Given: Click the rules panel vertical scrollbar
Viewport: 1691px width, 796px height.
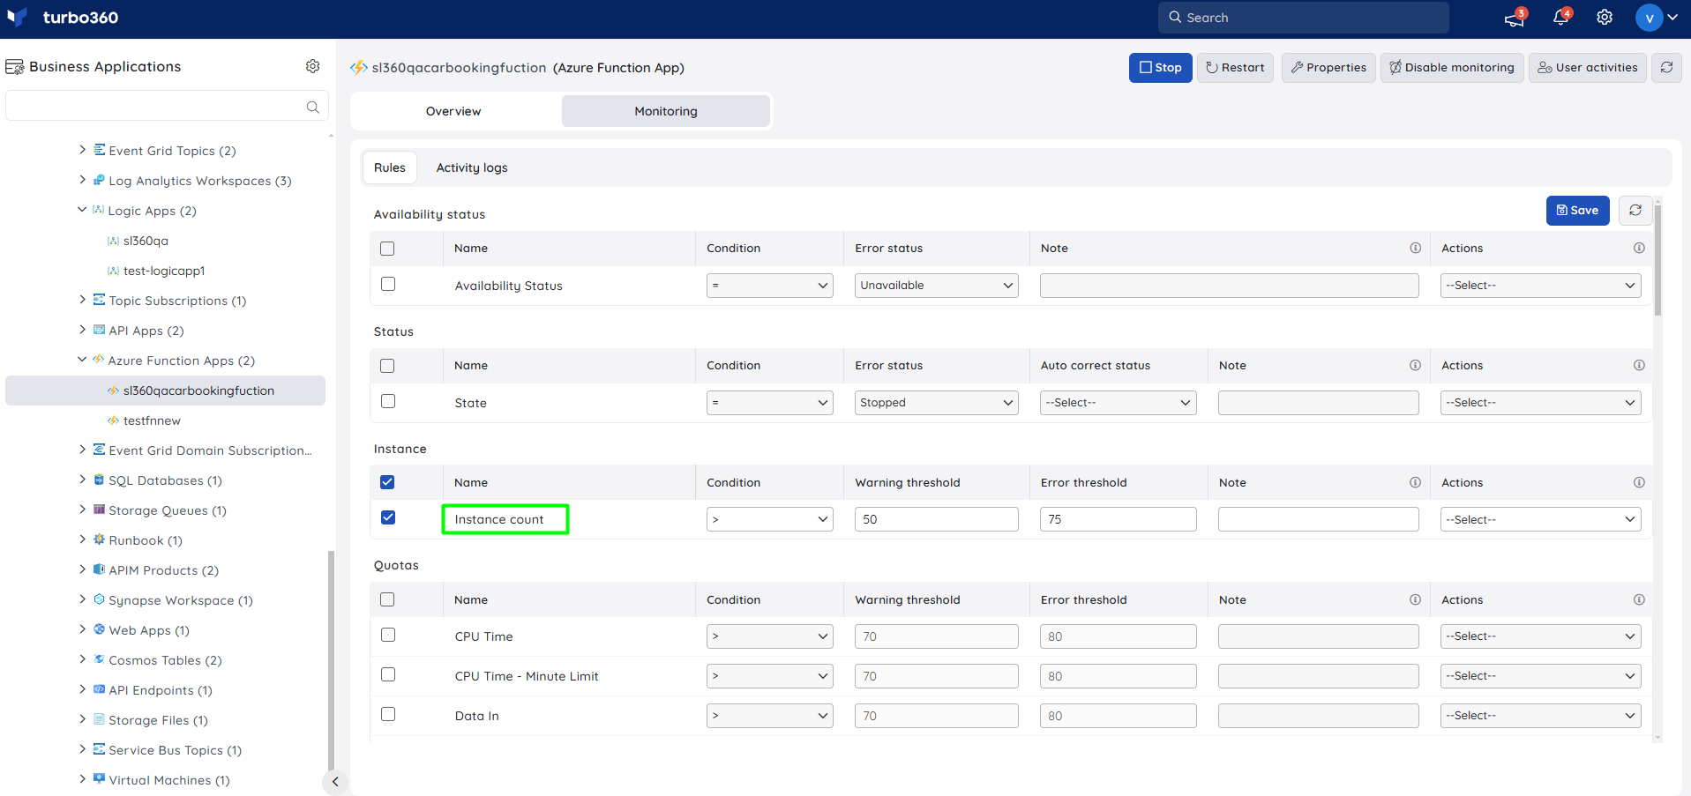Looking at the screenshot, I should point(1657,260).
